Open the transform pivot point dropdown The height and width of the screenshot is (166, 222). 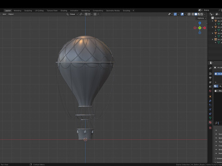(x=81, y=14)
